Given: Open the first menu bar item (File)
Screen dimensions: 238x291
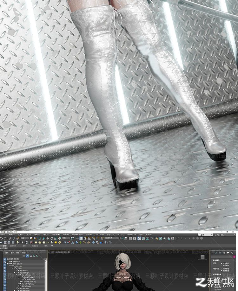Looking at the screenshot, I should (x=3, y=235).
